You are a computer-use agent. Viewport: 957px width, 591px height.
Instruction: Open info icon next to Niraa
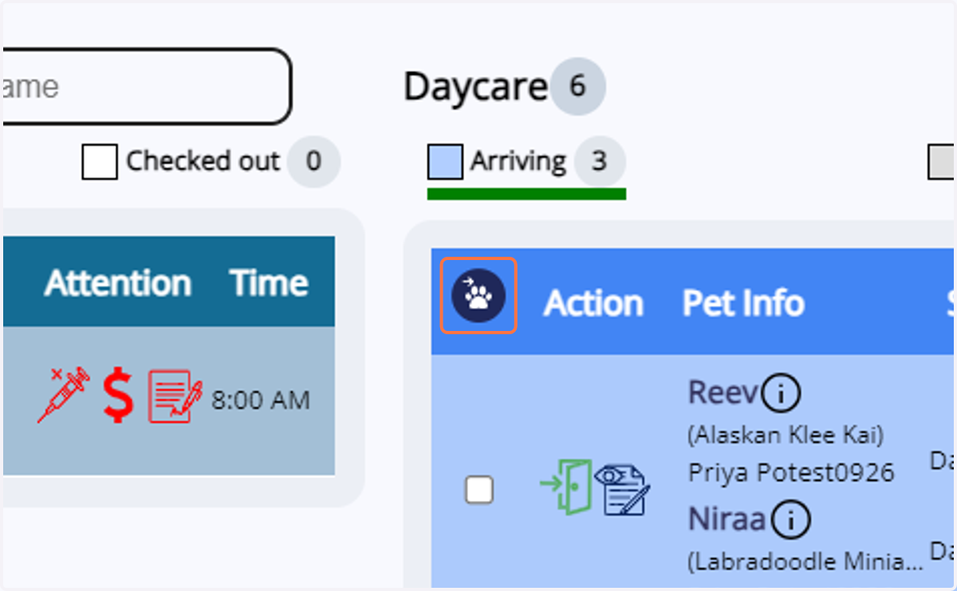pos(790,520)
